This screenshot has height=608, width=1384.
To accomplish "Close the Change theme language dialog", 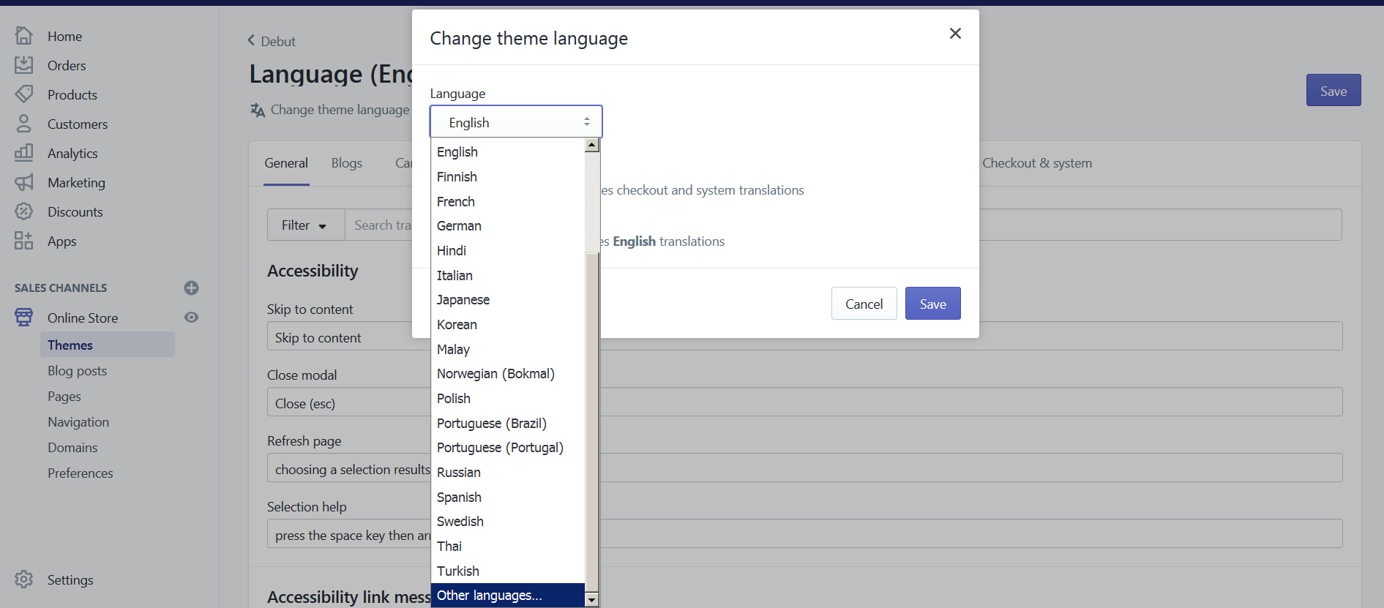I will (x=954, y=34).
